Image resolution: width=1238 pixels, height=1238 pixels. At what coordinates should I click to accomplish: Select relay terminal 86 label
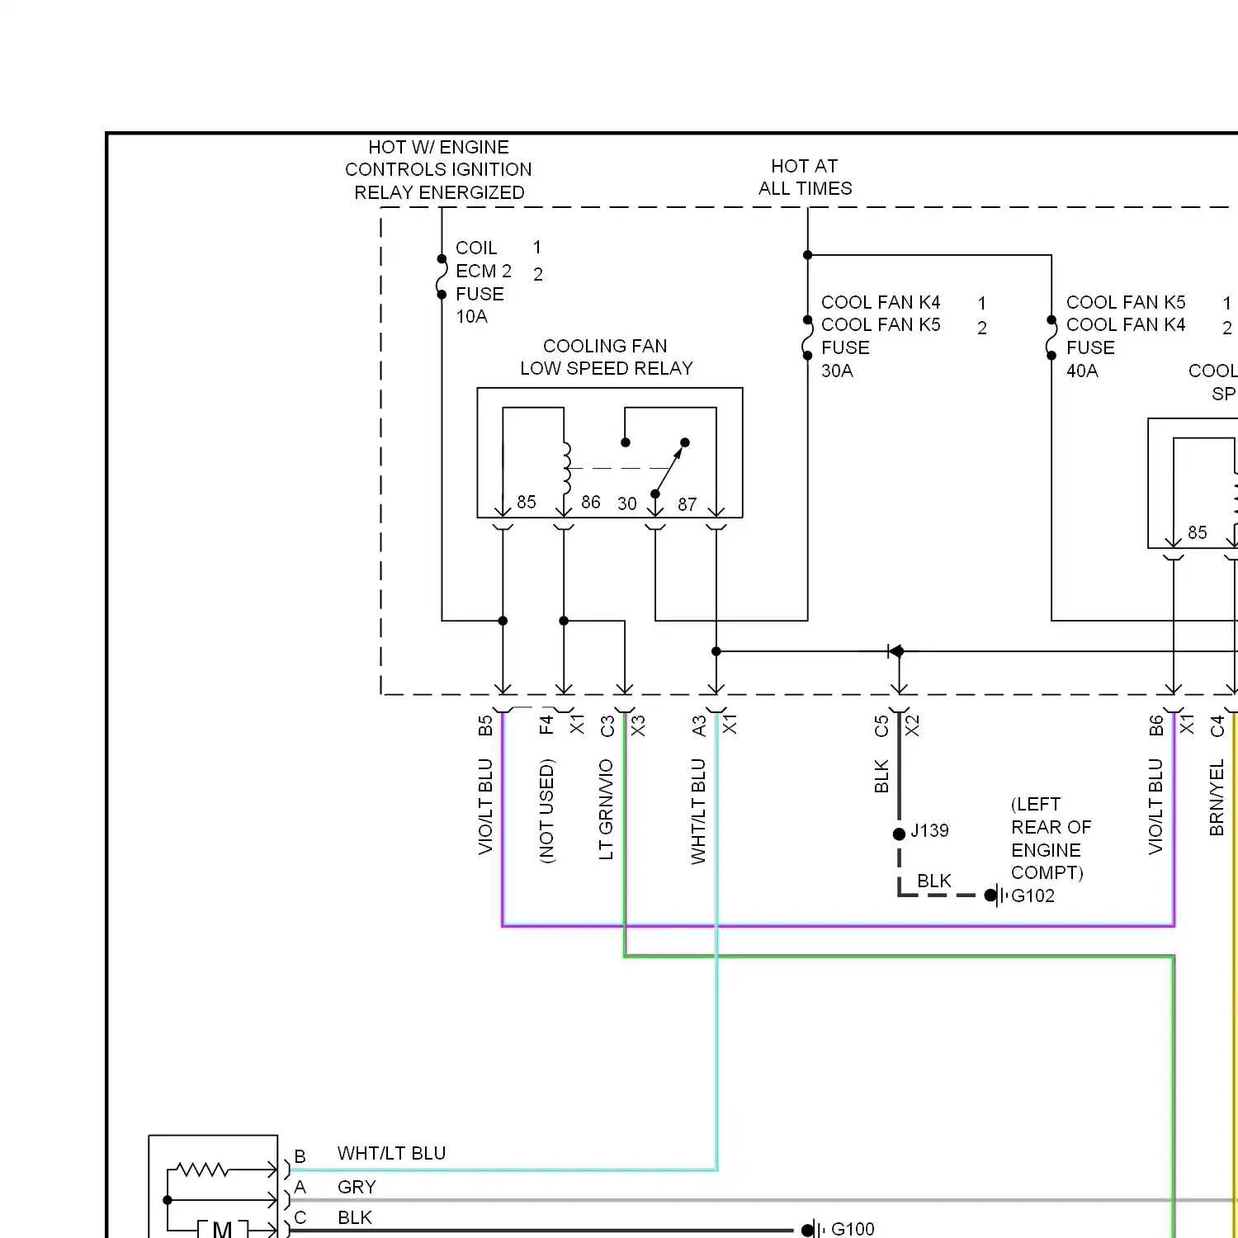click(x=590, y=502)
